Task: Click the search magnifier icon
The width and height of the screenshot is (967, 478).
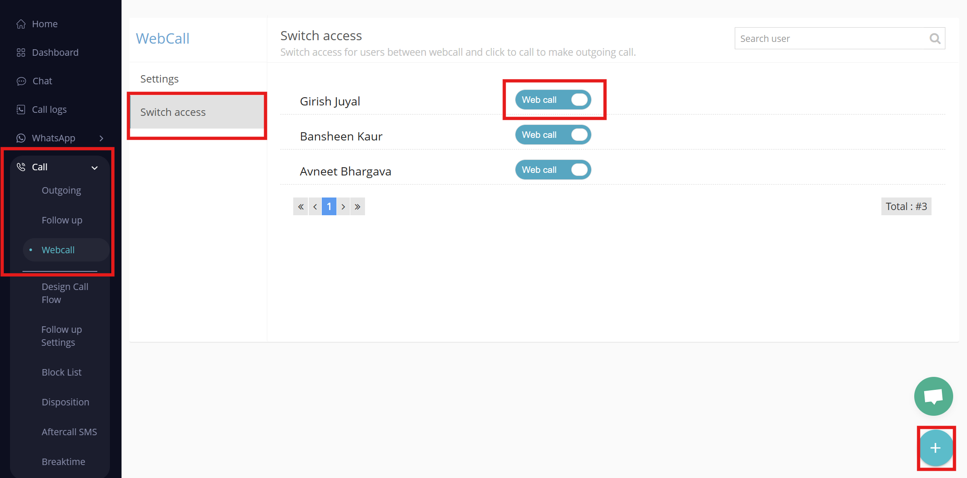Action: pos(935,39)
